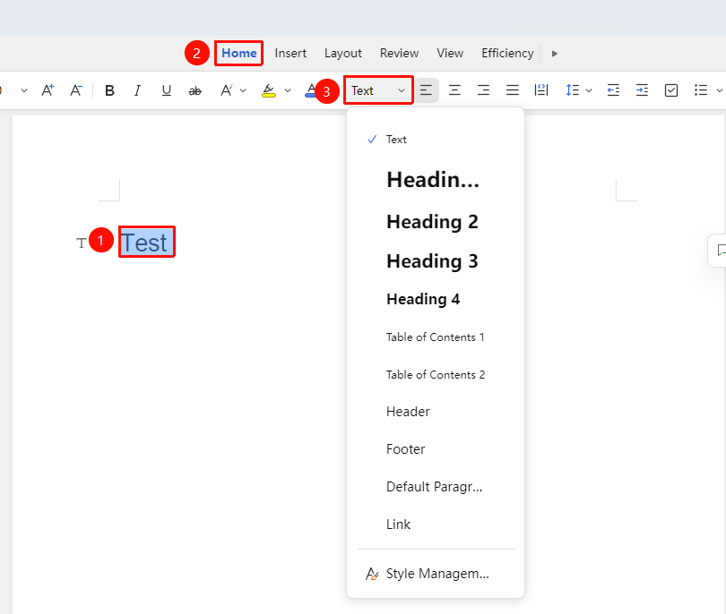The image size is (726, 614).
Task: Toggle bold formatting
Action: click(109, 90)
